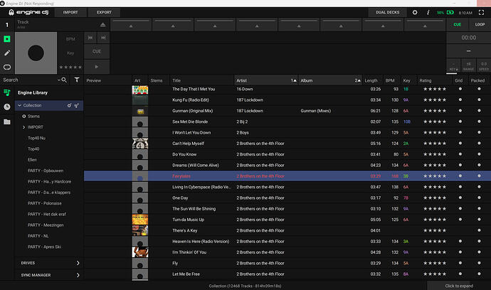Image resolution: width=491 pixels, height=290 pixels.
Task: Select the pencil edit icon
Action: point(7,53)
